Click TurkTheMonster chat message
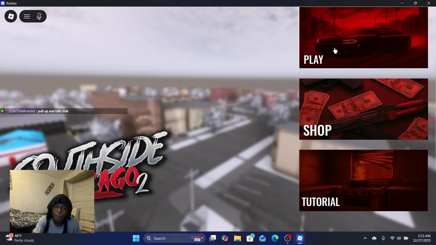Screen dimensions: 436x245 click(x=64, y=111)
